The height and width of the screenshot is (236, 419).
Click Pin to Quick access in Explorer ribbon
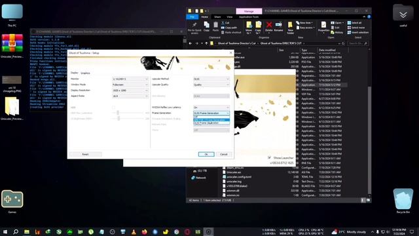194,28
